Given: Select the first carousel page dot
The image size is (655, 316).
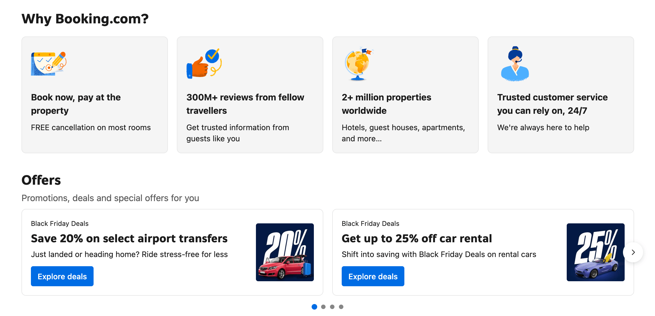Looking at the screenshot, I should 314,307.
